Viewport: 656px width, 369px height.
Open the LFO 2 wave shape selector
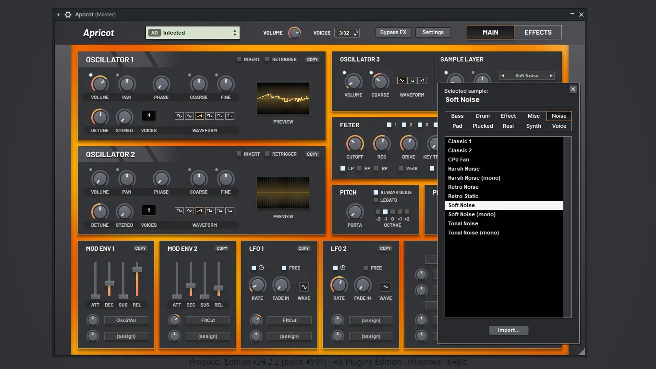386,287
